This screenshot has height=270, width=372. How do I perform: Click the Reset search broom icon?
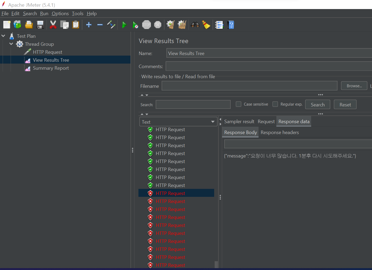tap(206, 25)
